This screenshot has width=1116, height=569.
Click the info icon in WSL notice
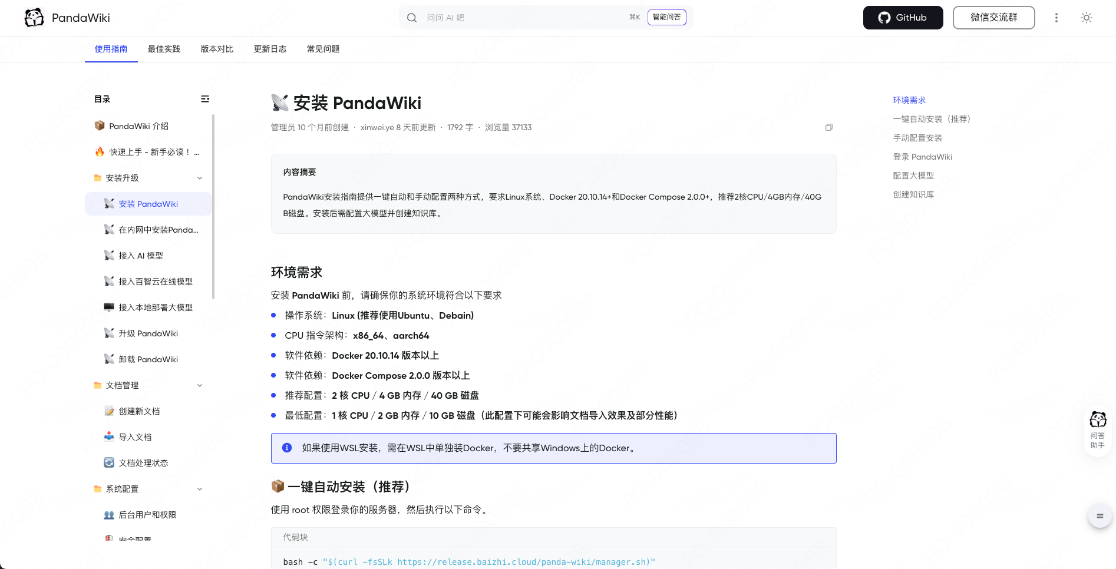(287, 448)
